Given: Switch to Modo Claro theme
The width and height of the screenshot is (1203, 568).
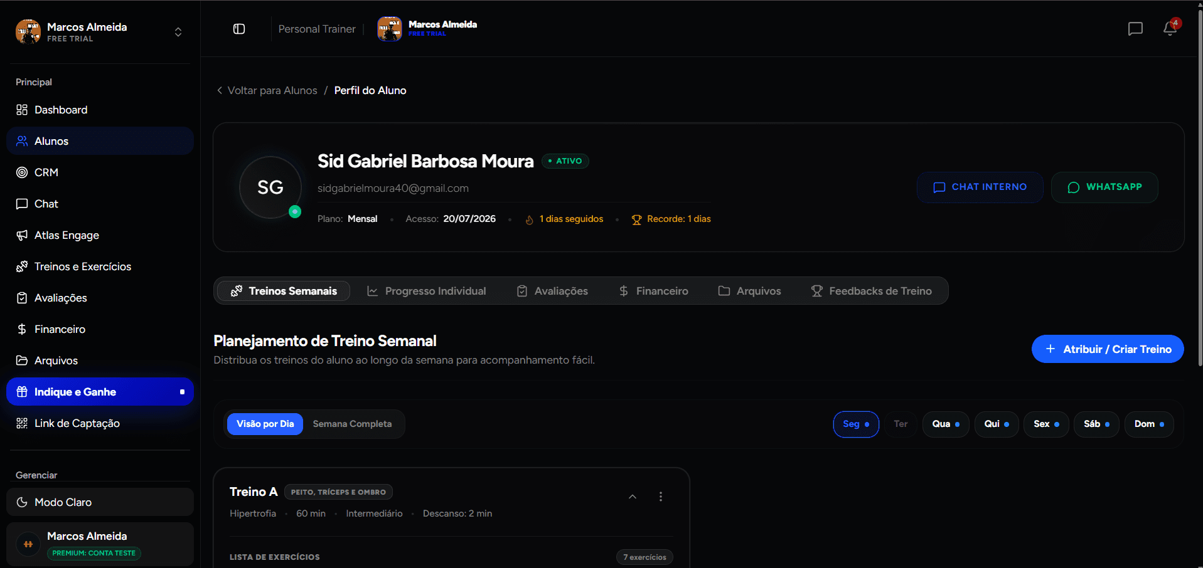Looking at the screenshot, I should 100,502.
